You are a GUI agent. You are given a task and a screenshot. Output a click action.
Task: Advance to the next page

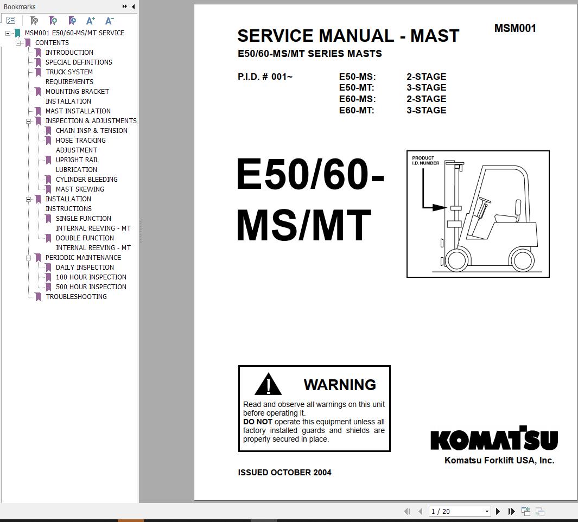click(498, 511)
